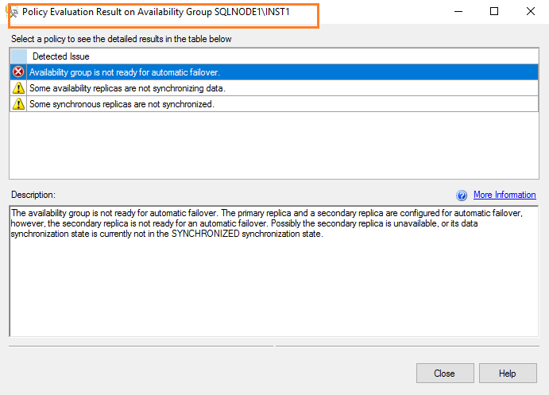This screenshot has height=395, width=549.
Task: Open the More Information link
Action: pyautogui.click(x=505, y=195)
